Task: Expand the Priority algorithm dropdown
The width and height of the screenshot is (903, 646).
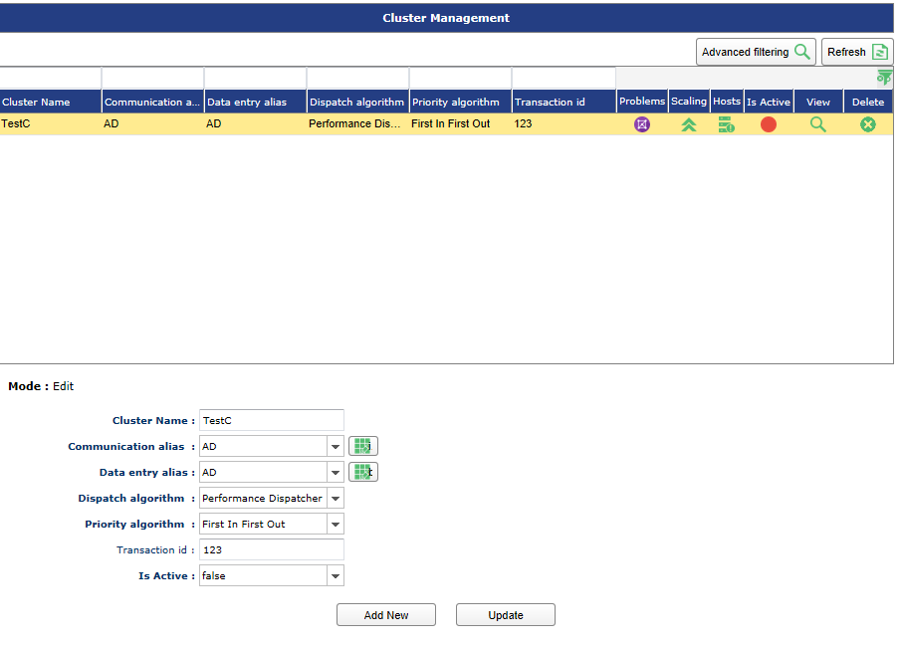Action: pos(336,524)
